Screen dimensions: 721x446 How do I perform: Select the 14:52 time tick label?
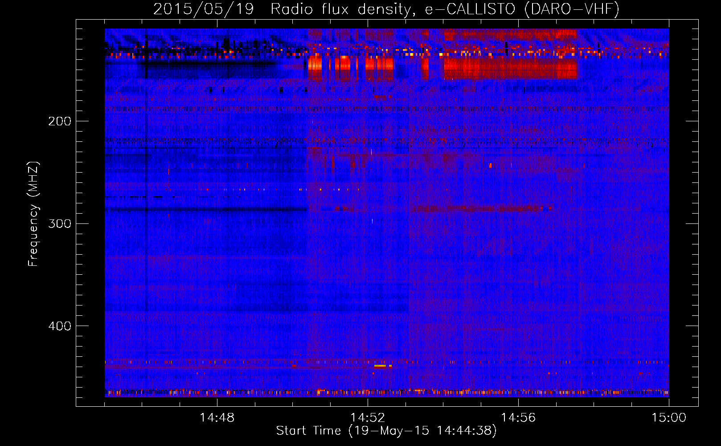(x=368, y=418)
